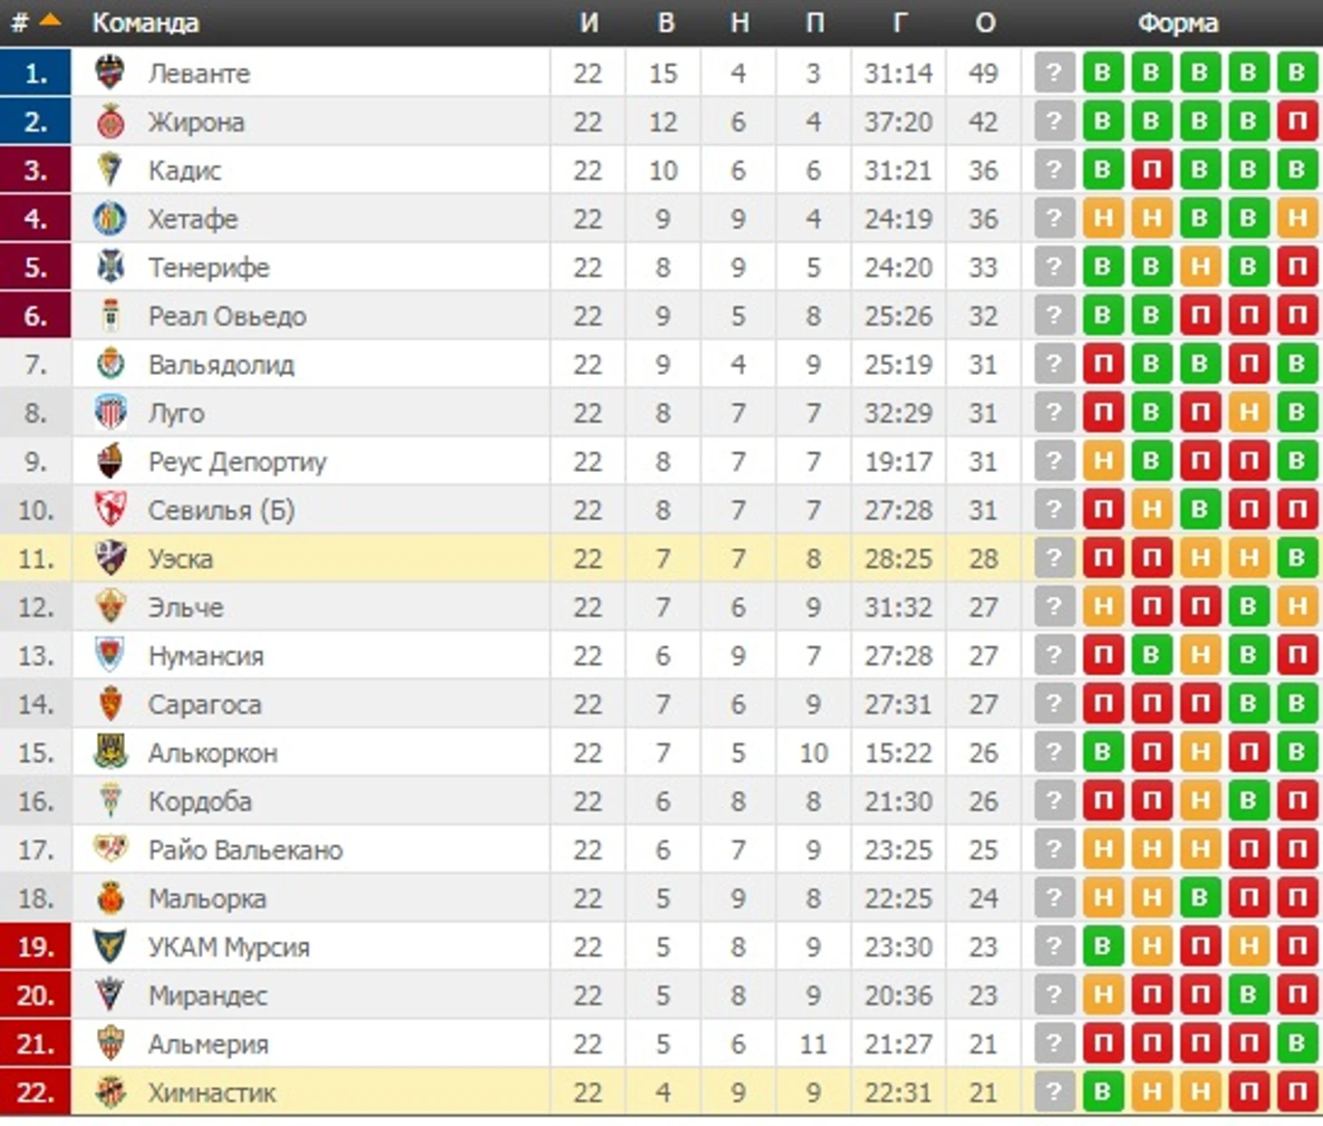Image resolution: width=1323 pixels, height=1126 pixels.
Task: Click Getafe's first orange Н form square
Action: coord(1103,218)
